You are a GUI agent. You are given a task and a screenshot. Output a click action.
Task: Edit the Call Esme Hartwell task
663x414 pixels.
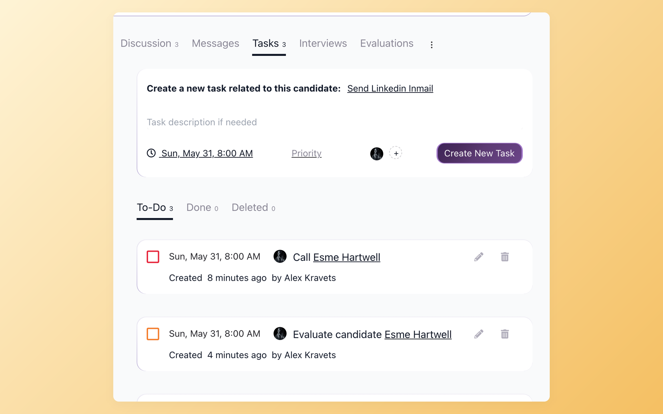coord(479,257)
